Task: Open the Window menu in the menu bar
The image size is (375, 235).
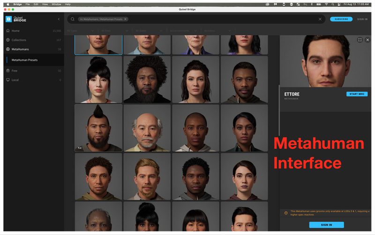Action: coord(56,4)
